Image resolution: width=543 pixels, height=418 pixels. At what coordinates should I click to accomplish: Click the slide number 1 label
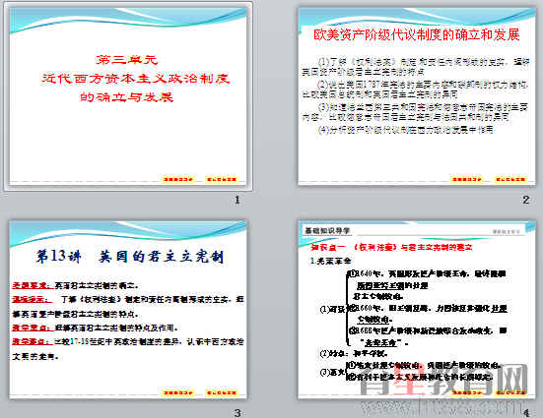click(x=238, y=200)
